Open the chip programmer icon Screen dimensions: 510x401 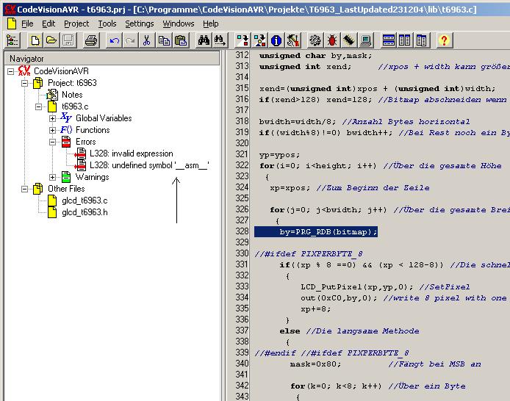(x=348, y=40)
